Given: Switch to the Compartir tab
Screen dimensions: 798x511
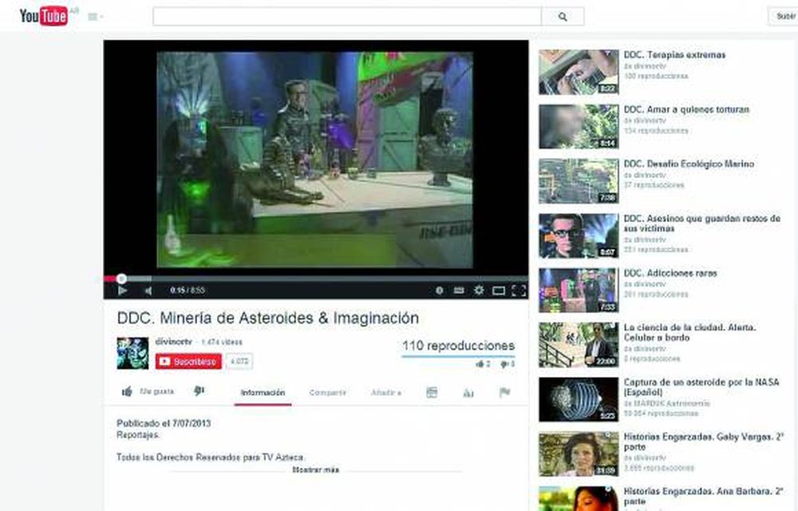Looking at the screenshot, I should click(x=326, y=392).
